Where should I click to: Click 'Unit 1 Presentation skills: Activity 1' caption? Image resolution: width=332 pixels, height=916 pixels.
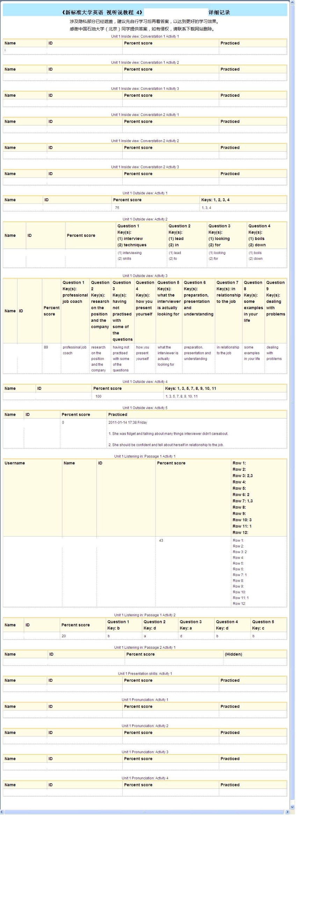pos(145,674)
